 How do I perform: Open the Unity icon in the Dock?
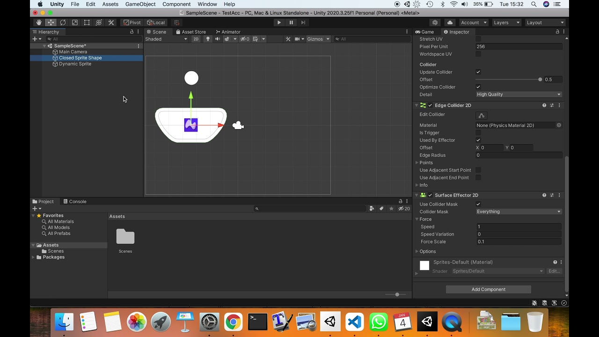click(427, 322)
